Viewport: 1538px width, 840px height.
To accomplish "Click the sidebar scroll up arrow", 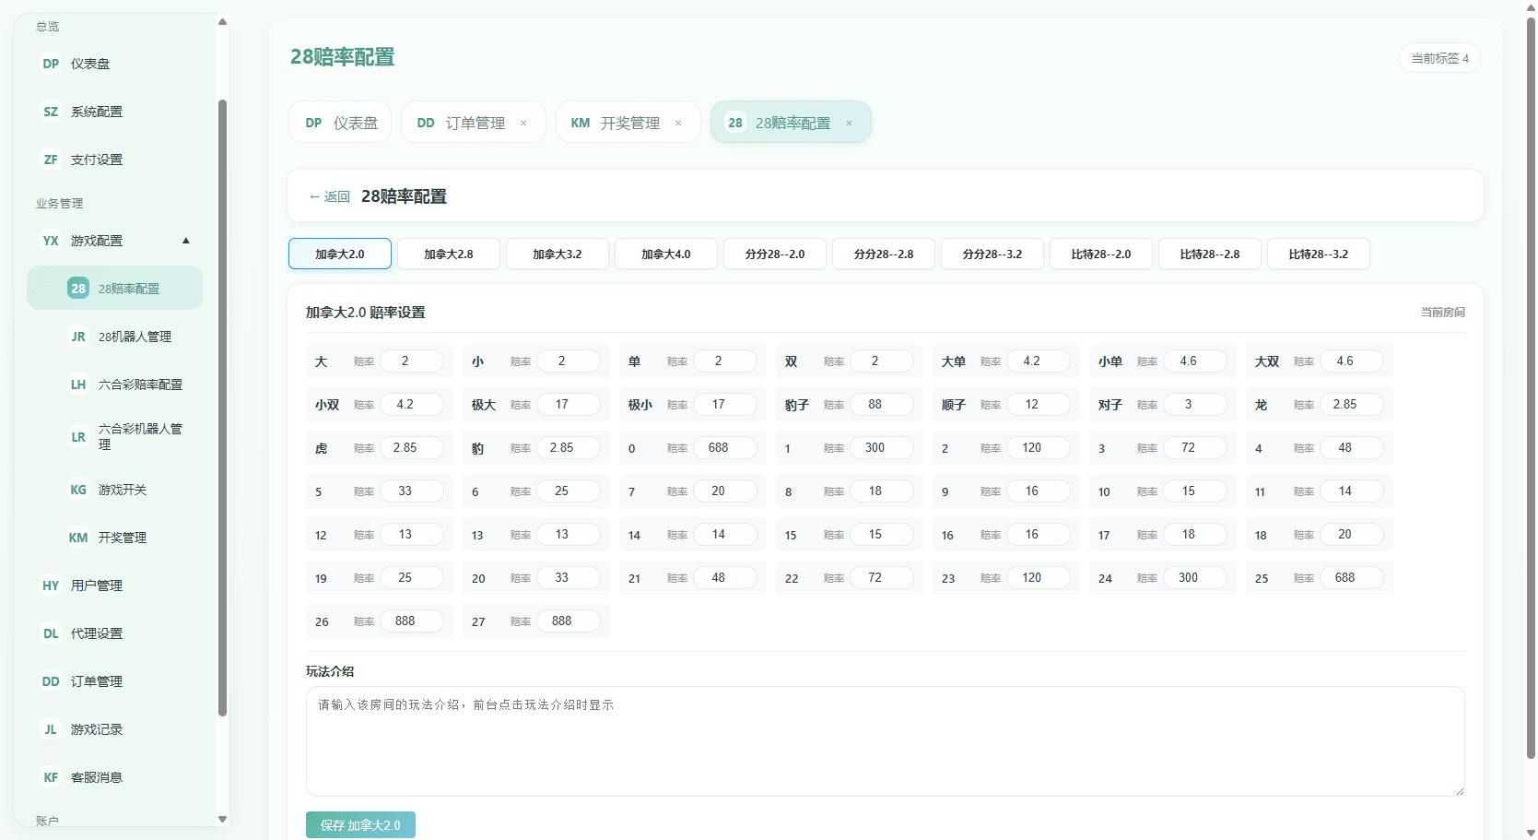I will point(222,22).
